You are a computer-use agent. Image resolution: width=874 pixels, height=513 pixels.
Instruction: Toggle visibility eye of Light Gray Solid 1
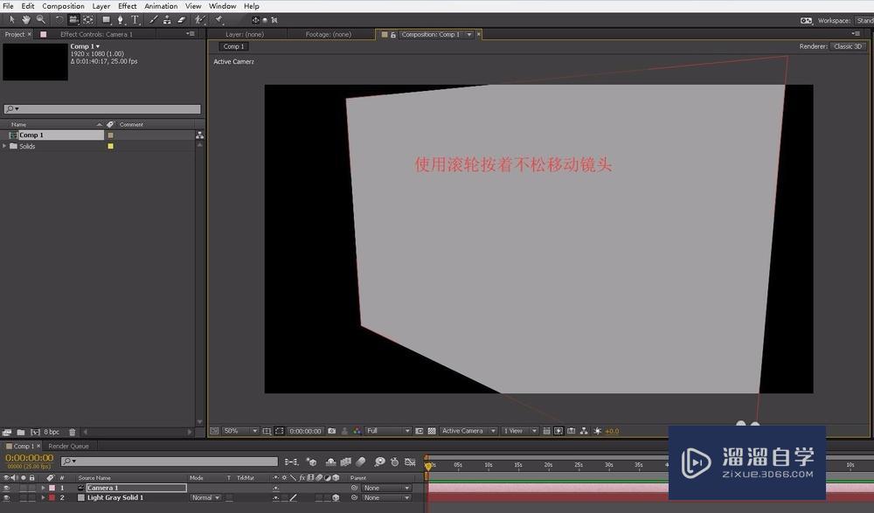6,497
